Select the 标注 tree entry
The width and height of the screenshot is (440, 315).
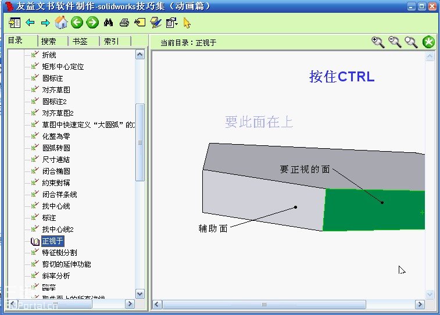pyautogui.click(x=49, y=218)
